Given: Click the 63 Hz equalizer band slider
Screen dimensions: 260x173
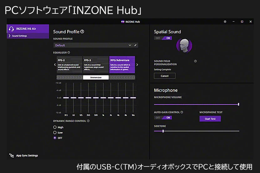Looking at the screenshot, I should (74, 98).
